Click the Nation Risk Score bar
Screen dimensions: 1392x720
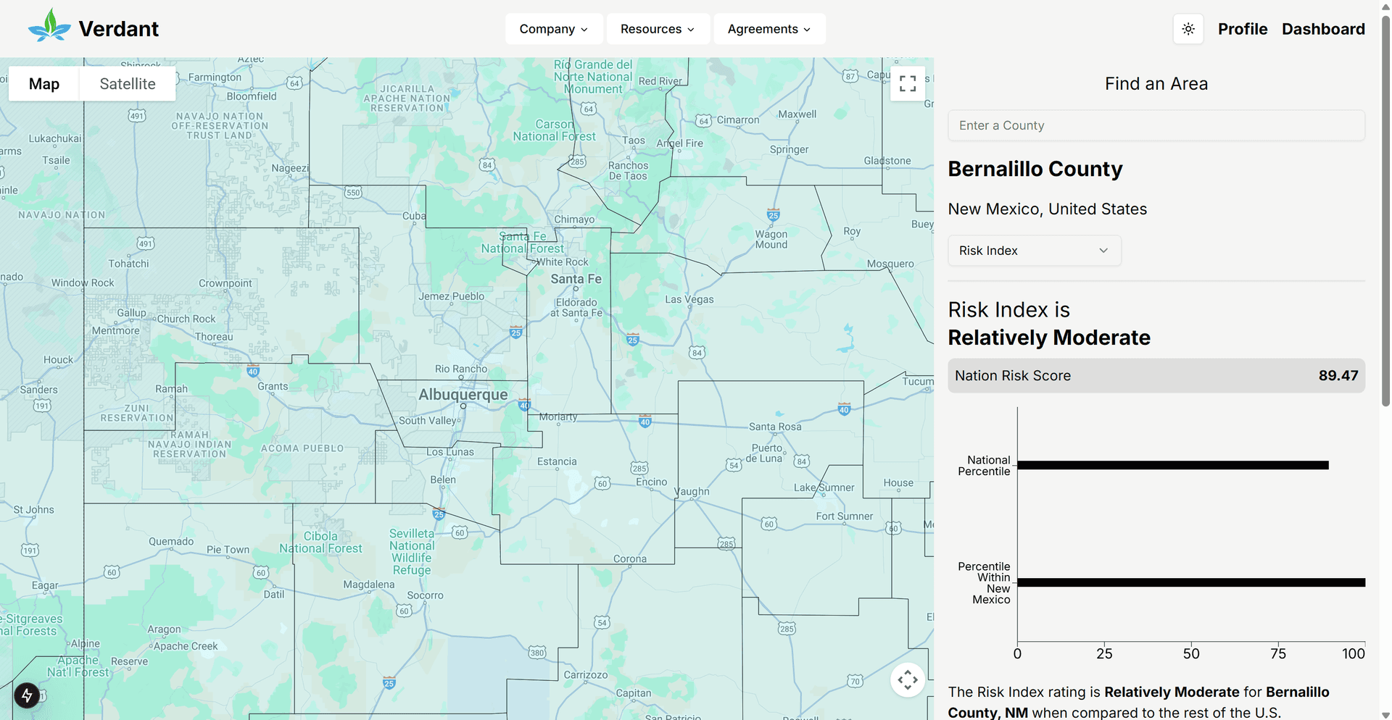click(1156, 375)
